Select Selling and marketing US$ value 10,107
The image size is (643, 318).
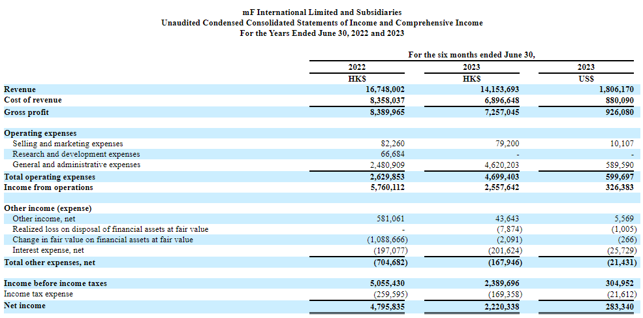(623, 144)
